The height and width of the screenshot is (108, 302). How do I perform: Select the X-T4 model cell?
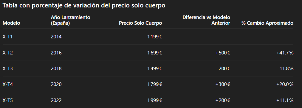8,84
